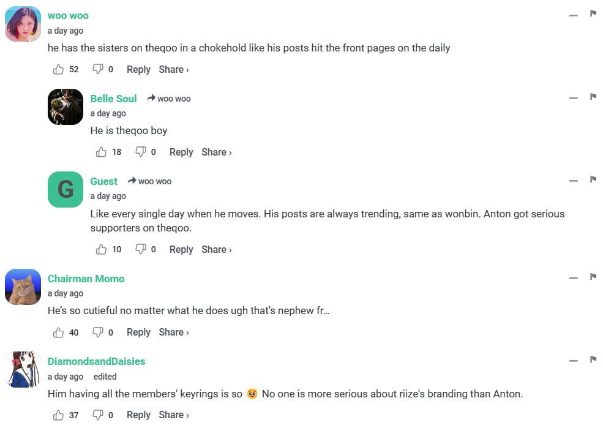The image size is (603, 428).
Task: Reply to the Guest comment
Action: (181, 249)
